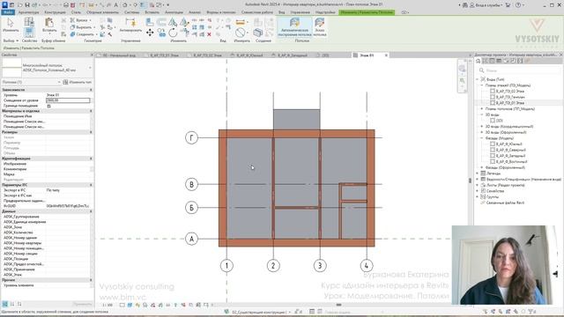The width and height of the screenshot is (564, 317).
Task: Click the Print icon in quick access toolbar
Action: (66, 5)
